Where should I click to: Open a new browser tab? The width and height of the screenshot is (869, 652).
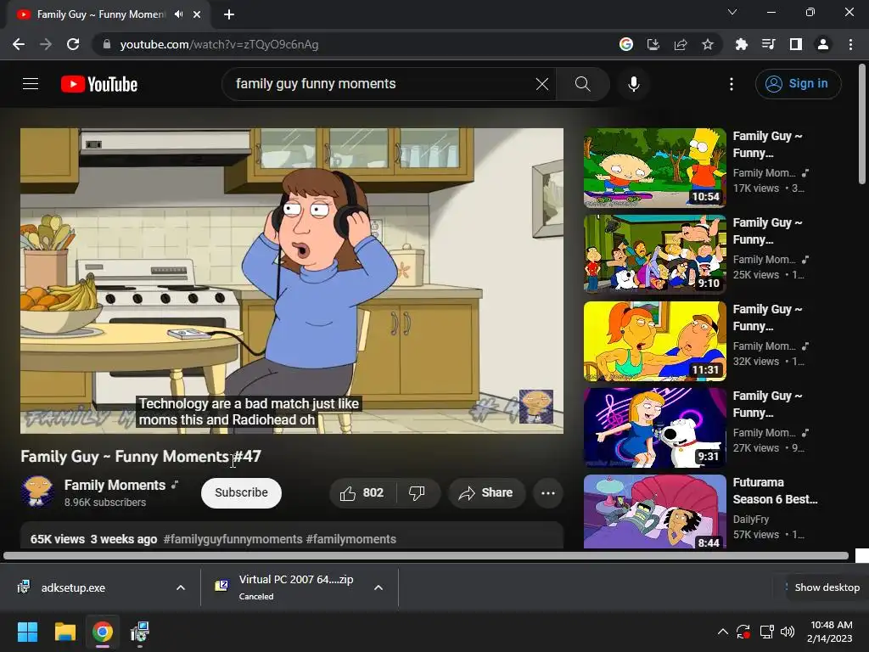229,14
